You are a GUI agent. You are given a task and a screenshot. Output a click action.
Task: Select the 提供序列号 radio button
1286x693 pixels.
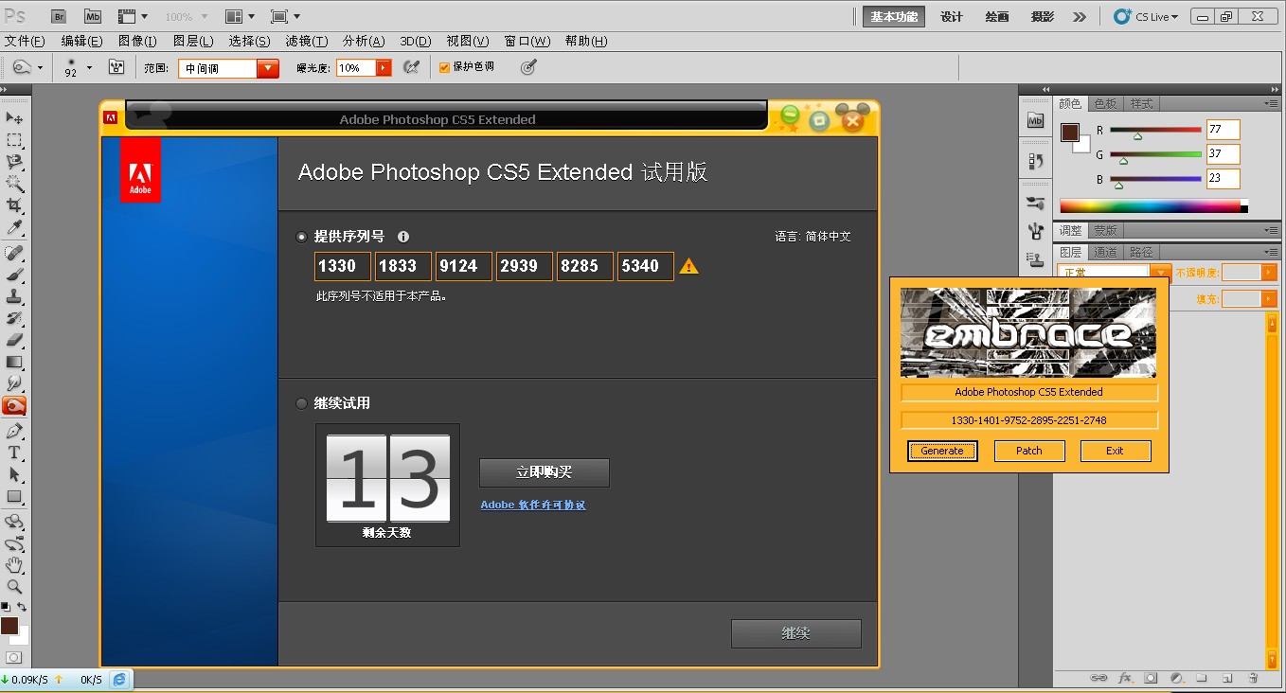click(302, 237)
